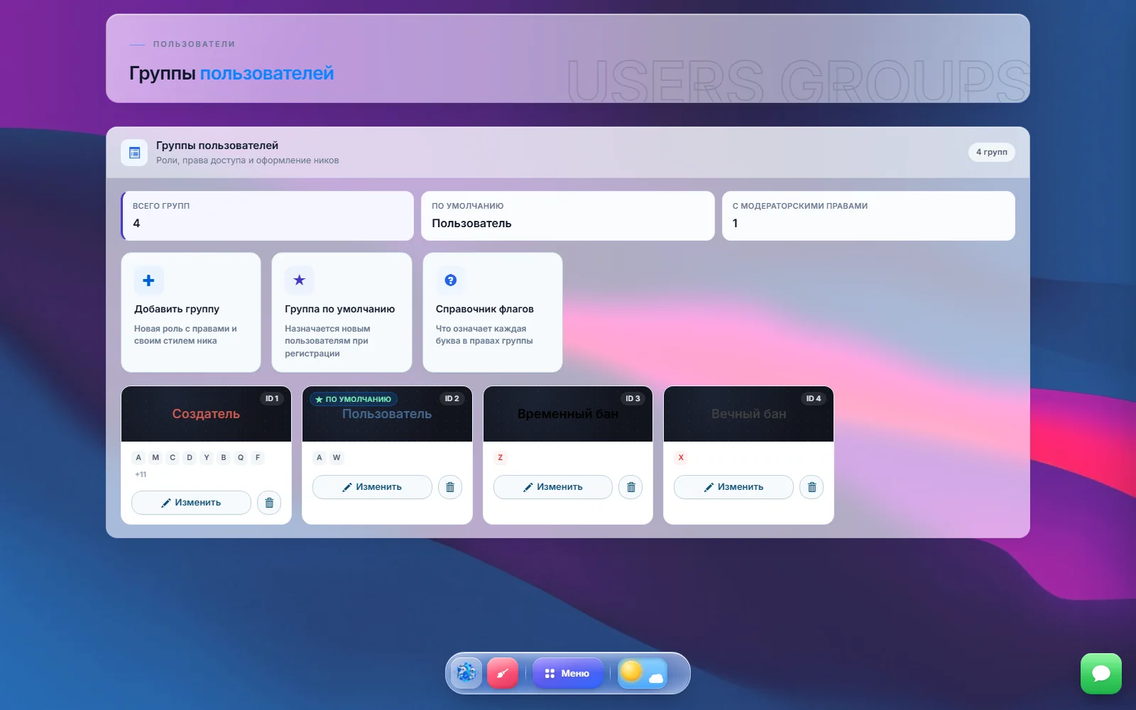Select the Вечный бан group banner
This screenshot has height=710, width=1136.
click(x=748, y=414)
